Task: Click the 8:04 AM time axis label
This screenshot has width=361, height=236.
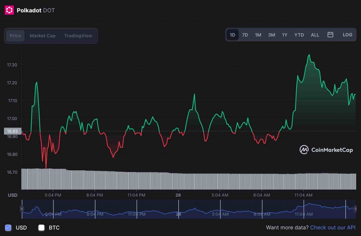Action: pyautogui.click(x=262, y=195)
